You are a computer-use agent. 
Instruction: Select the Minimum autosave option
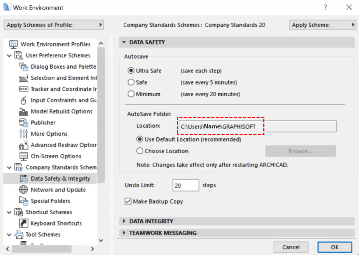tap(131, 94)
